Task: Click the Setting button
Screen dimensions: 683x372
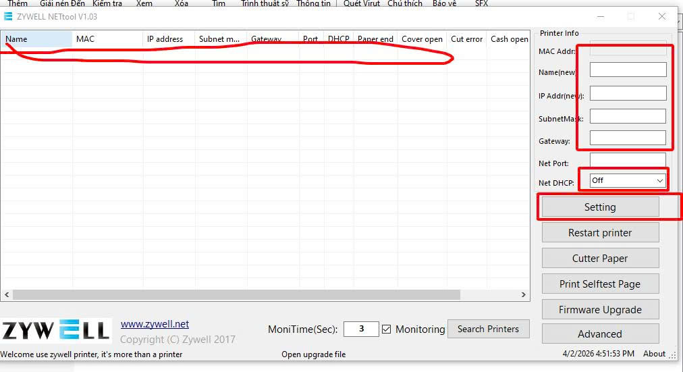Action: tap(600, 207)
